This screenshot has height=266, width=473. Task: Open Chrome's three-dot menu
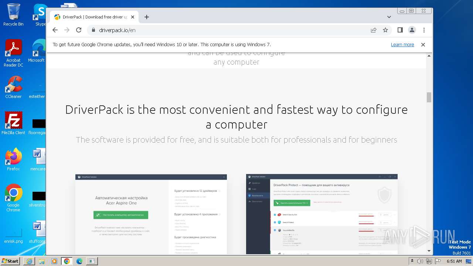tap(424, 30)
